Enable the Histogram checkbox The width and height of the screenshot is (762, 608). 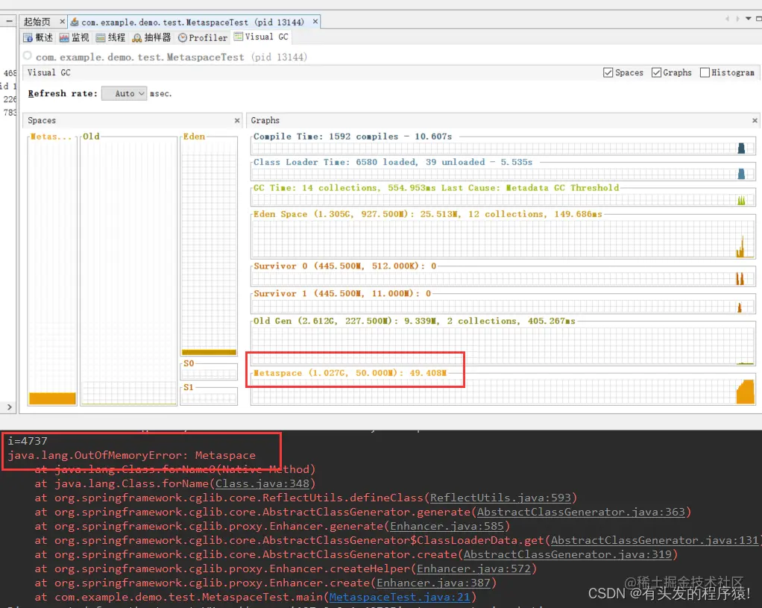pyautogui.click(x=705, y=72)
